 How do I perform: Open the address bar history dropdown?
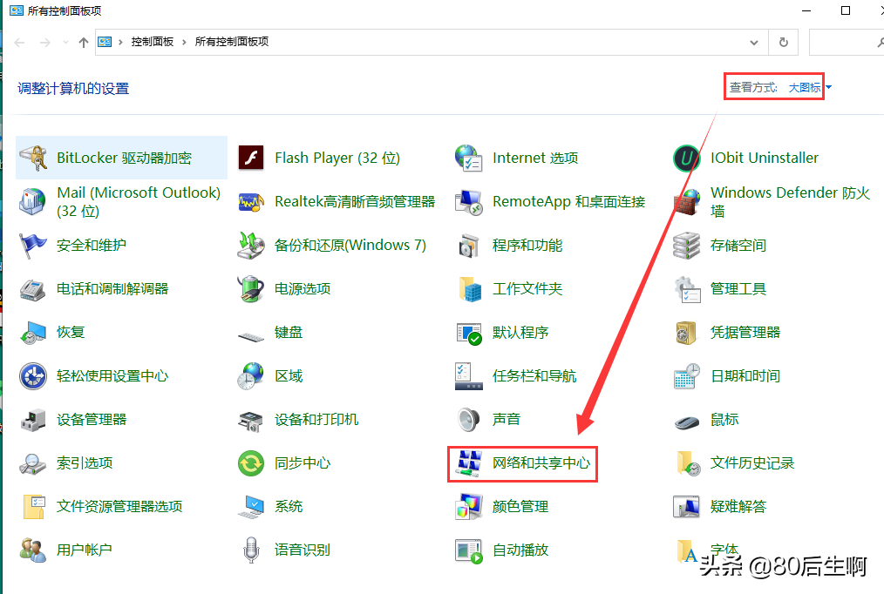coord(755,42)
